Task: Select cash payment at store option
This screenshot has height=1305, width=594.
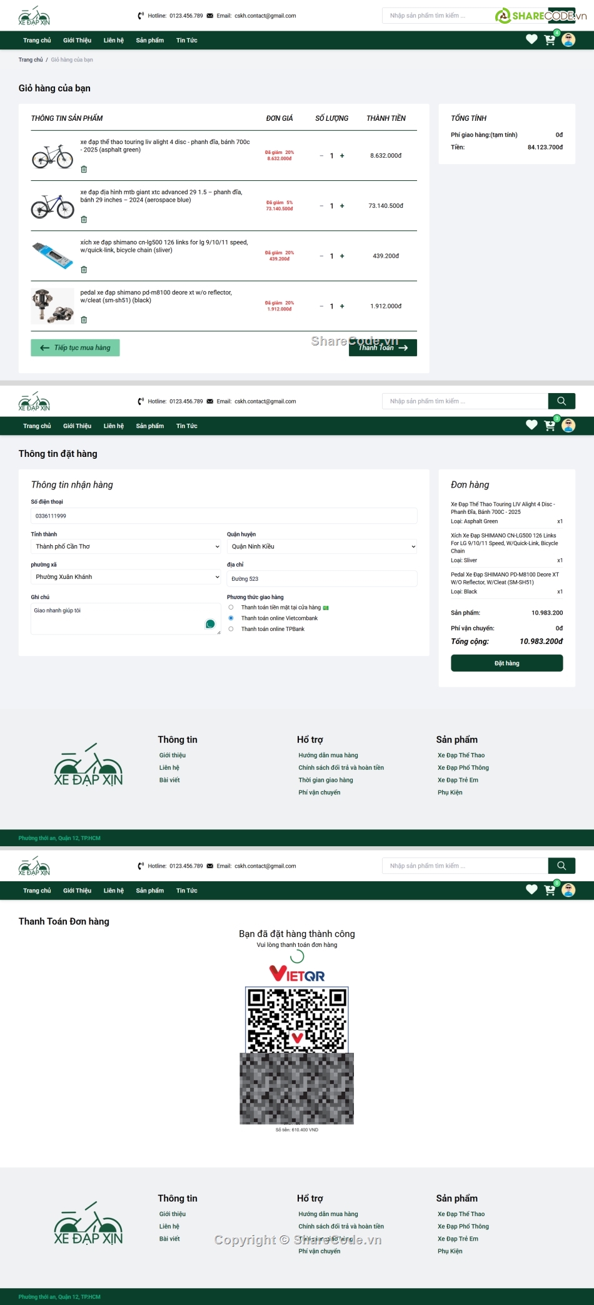Action: point(231,607)
